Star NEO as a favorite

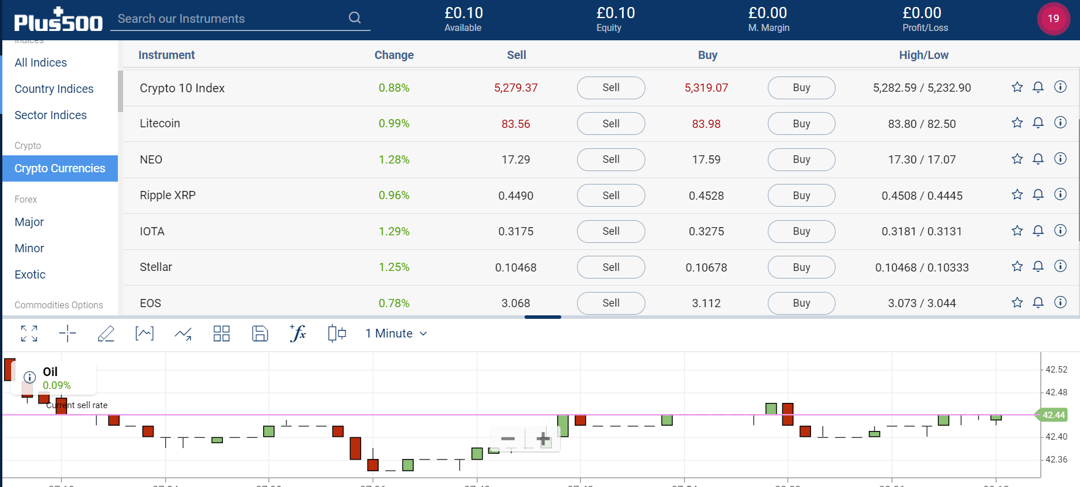(x=1017, y=159)
